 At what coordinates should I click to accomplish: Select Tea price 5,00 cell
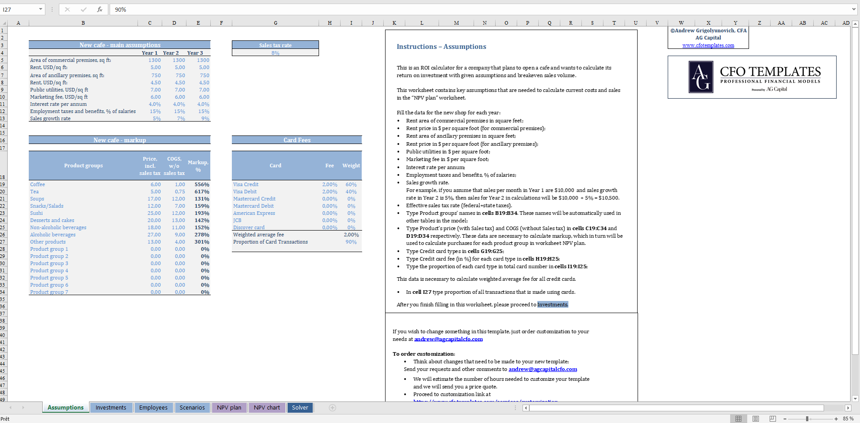pyautogui.click(x=150, y=192)
